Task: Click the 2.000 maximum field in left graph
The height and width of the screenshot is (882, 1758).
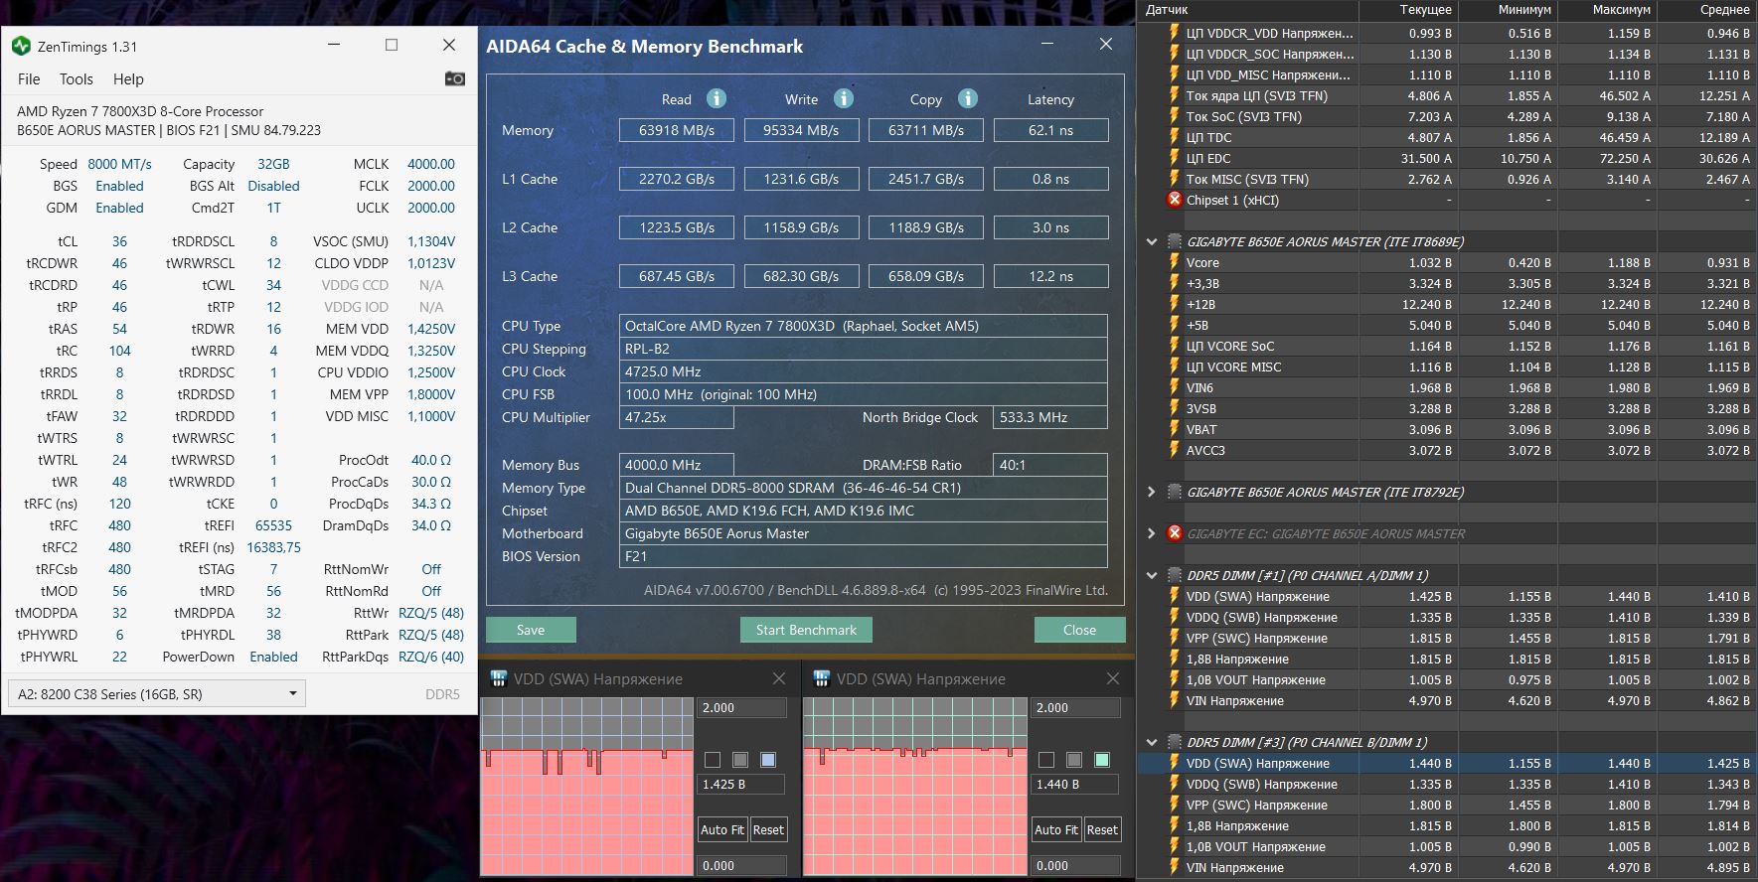Action: (742, 708)
